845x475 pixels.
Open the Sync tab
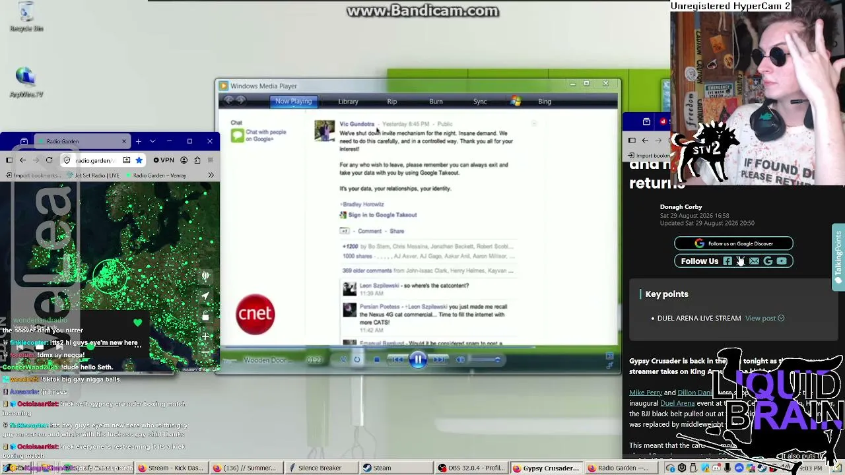click(x=480, y=102)
